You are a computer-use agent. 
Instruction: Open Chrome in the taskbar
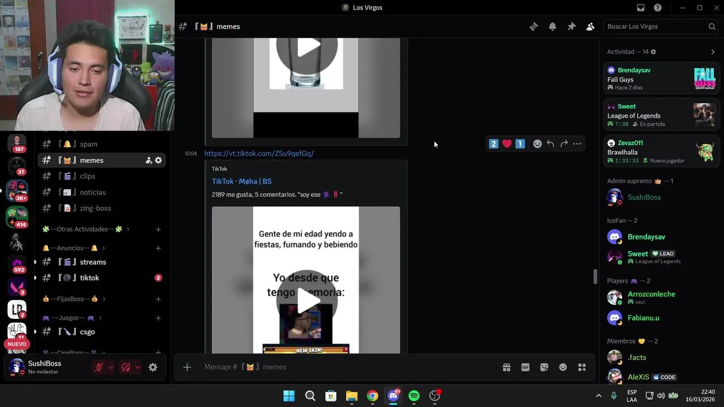372,396
